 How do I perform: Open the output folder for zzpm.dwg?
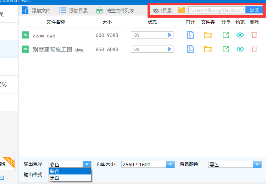(208, 35)
